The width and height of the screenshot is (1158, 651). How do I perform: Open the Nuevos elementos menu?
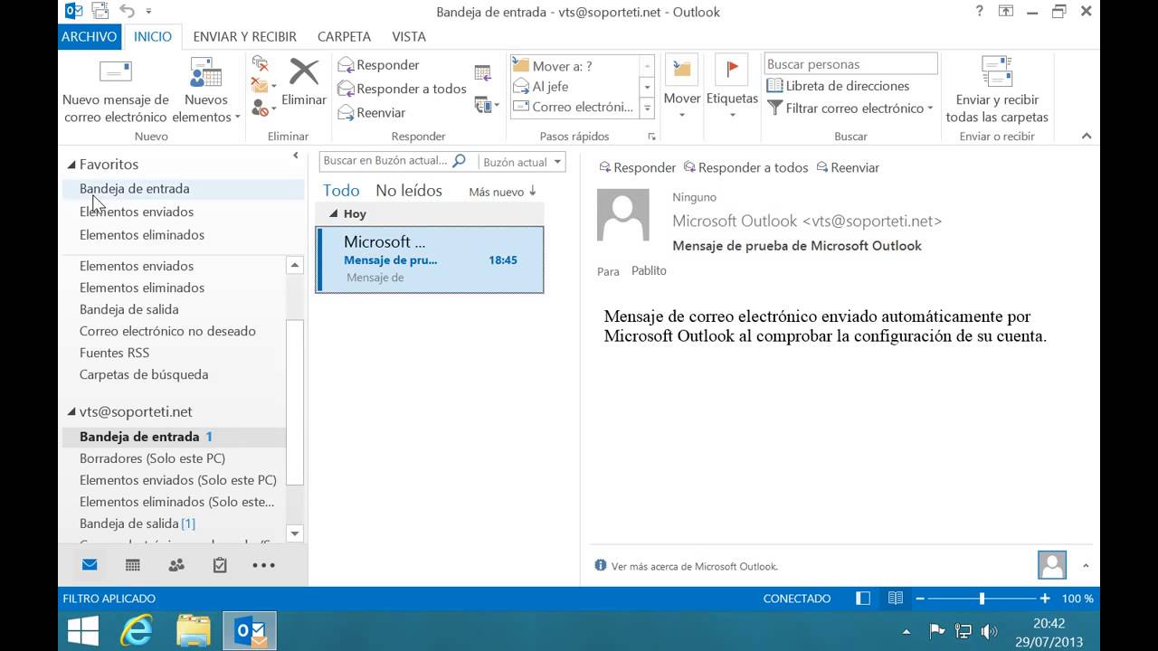pyautogui.click(x=206, y=90)
